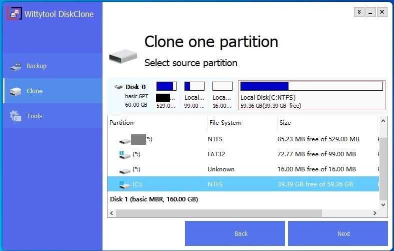Image resolution: width=394 pixels, height=251 pixels.
Task: Click the horizontal scrollbar thumb
Action: click(219, 213)
